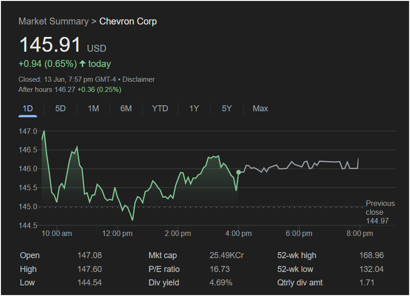The image size is (410, 296).
Task: Click the 146.0 price axis label
Action: coord(28,169)
